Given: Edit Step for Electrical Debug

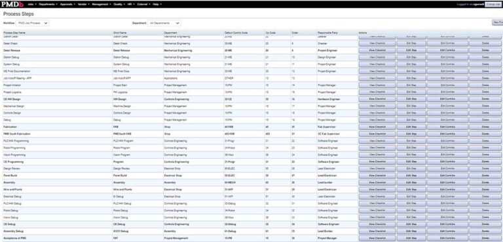Looking at the screenshot, I should [x=411, y=196].
